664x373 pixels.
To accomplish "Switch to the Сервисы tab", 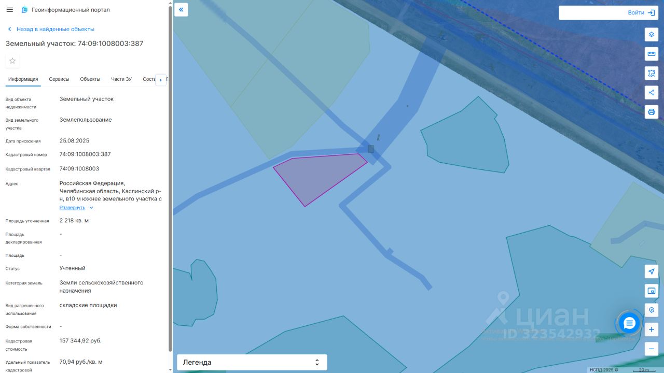I will coord(59,79).
